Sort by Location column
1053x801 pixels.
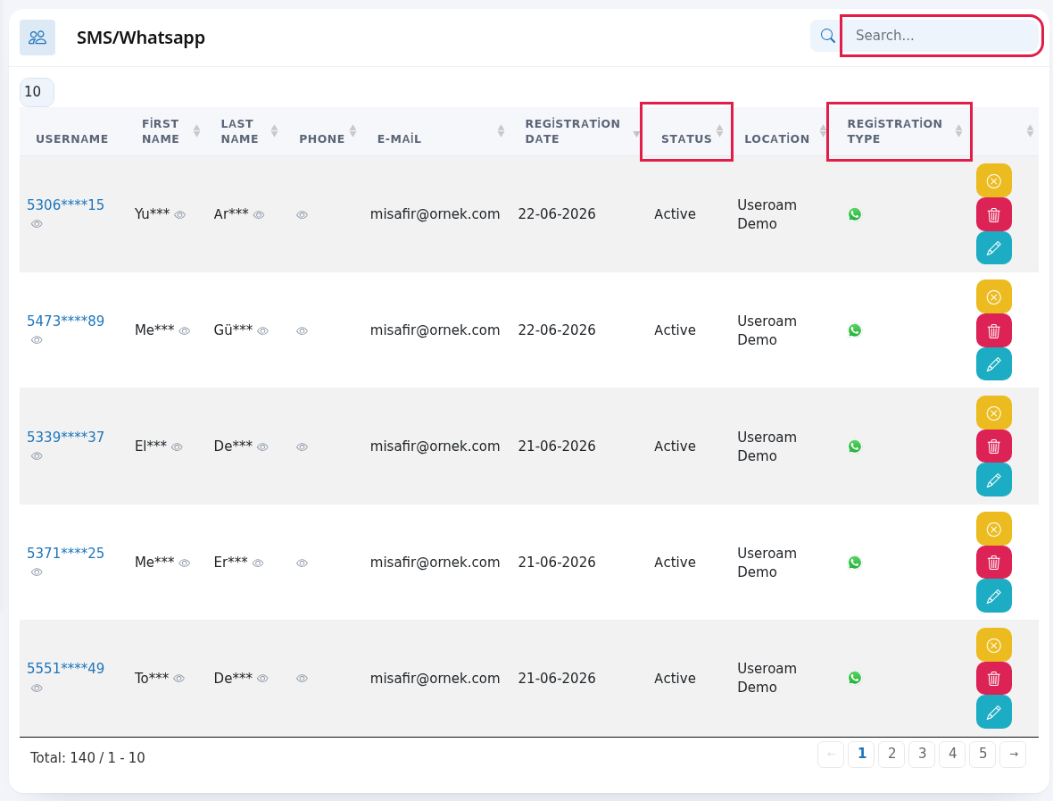coord(779,131)
